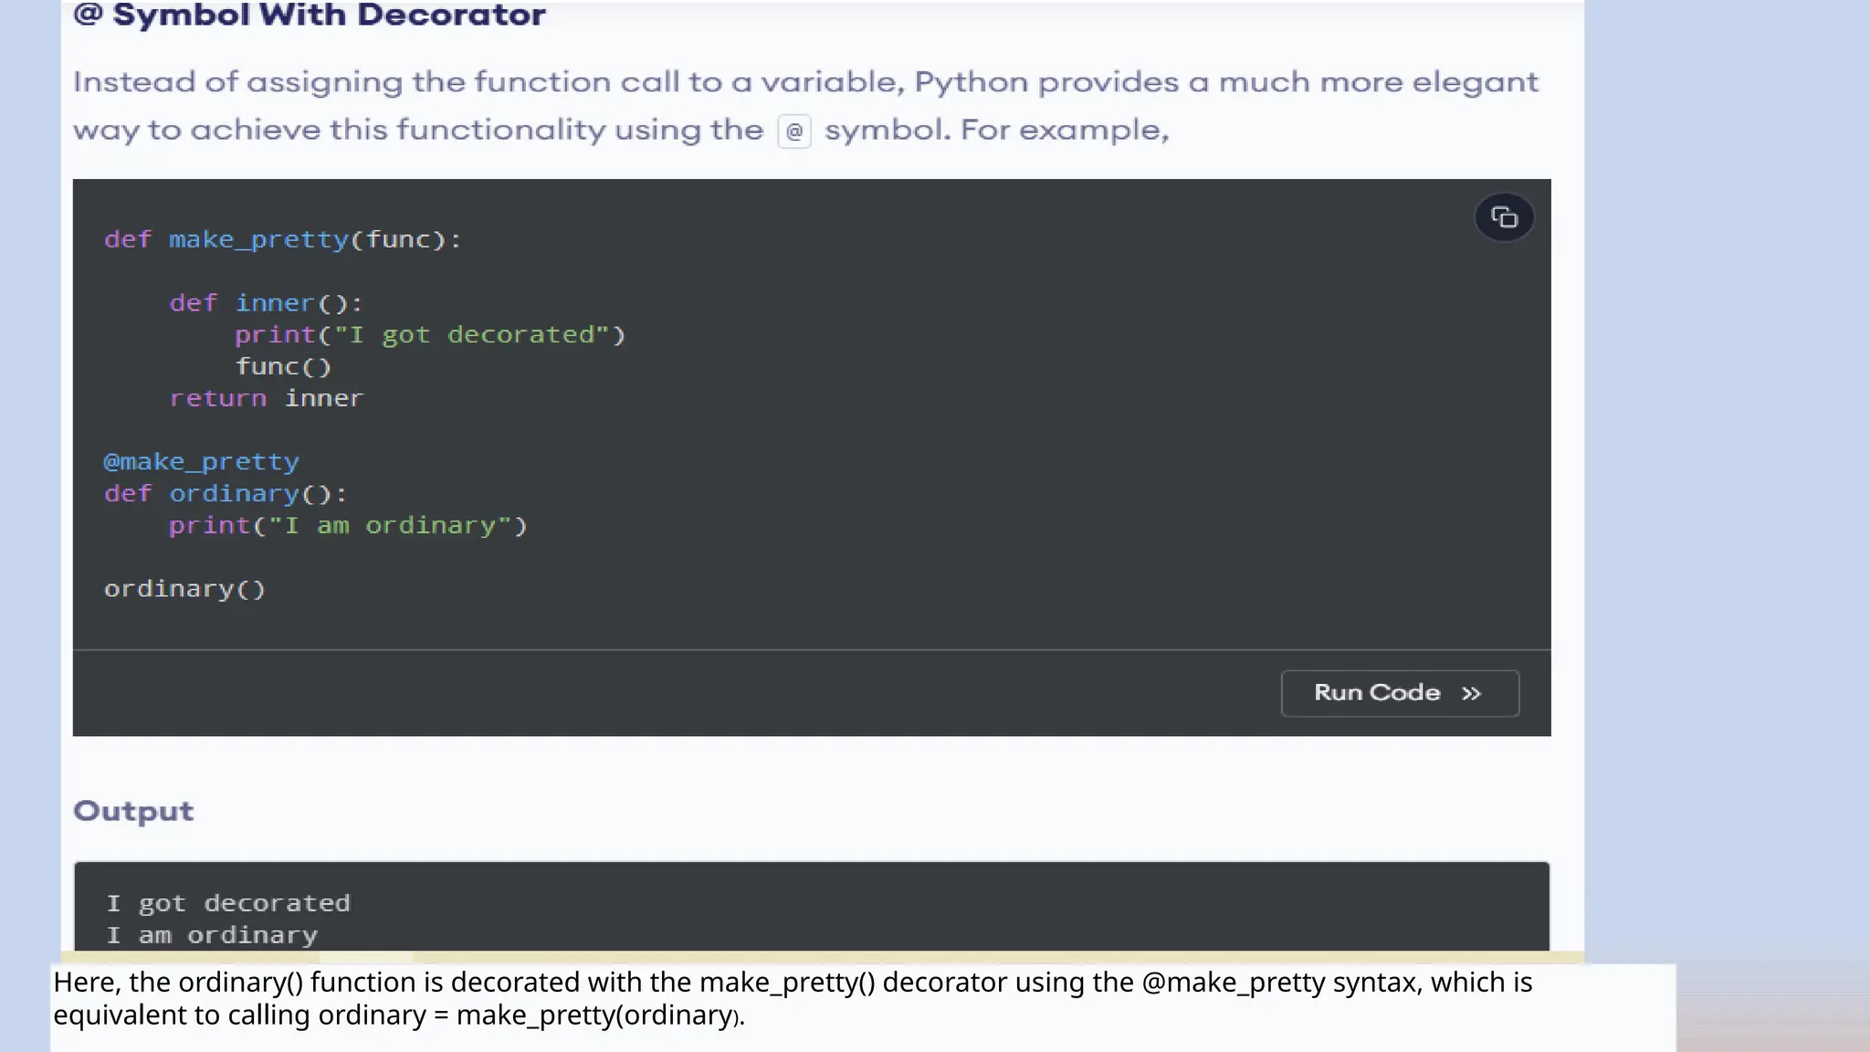Click the '@ Symbol With Decorator' heading
Viewport: 1870px width, 1052px height.
(x=310, y=15)
